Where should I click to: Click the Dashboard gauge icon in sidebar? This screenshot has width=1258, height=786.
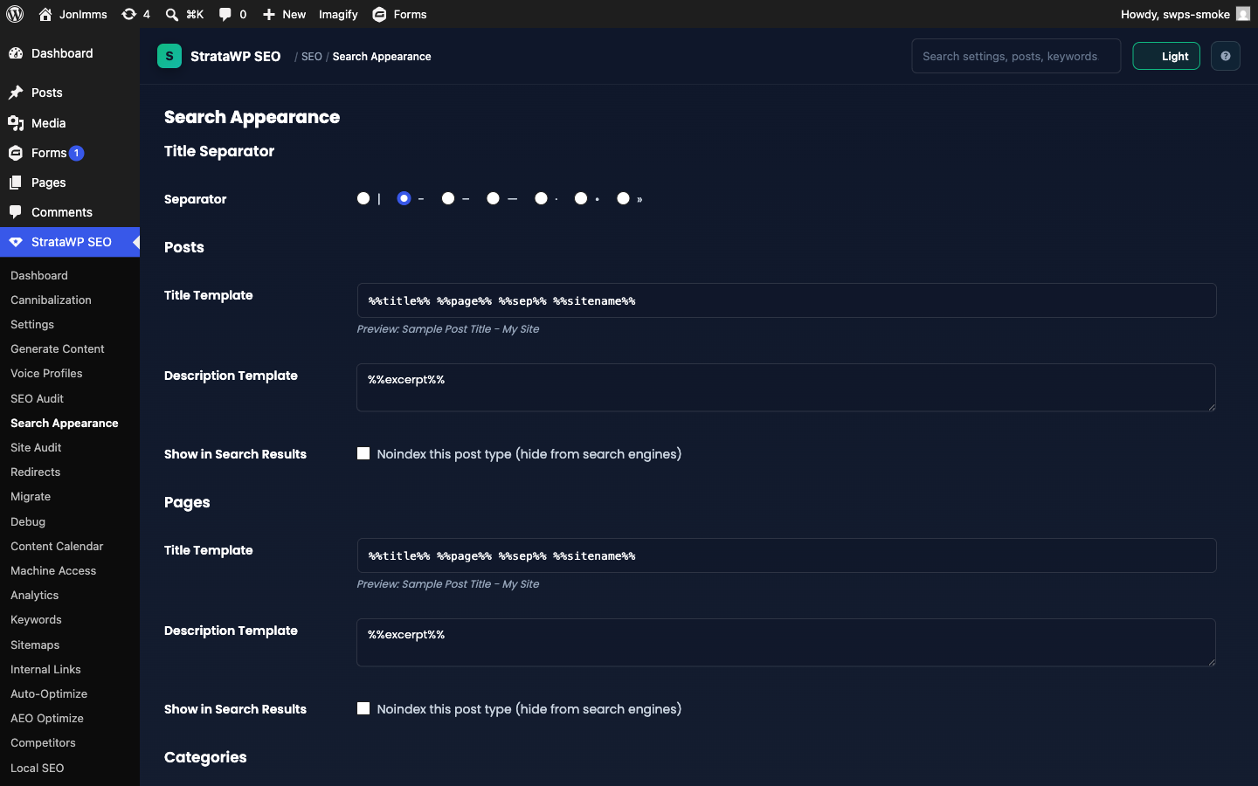pyautogui.click(x=16, y=53)
